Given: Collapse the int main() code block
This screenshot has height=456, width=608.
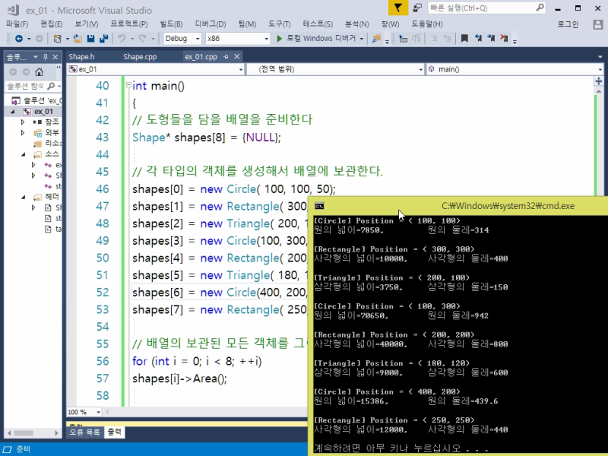Looking at the screenshot, I should [128, 85].
